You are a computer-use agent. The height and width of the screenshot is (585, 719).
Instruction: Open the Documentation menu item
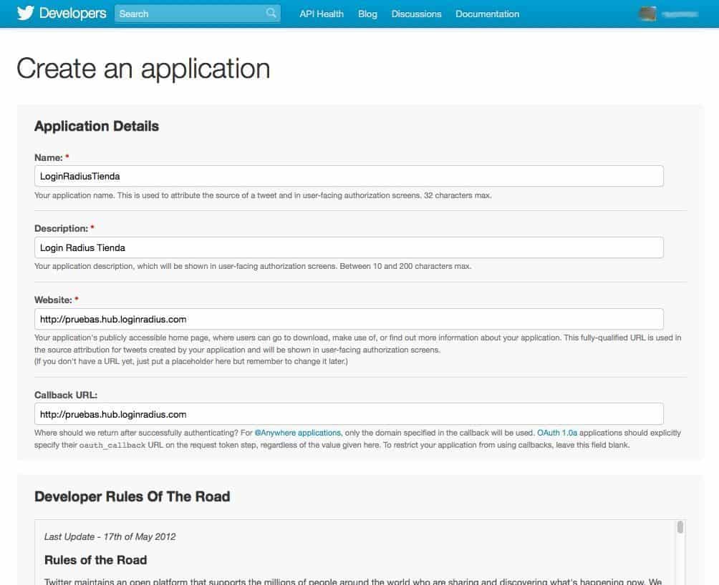(x=488, y=14)
